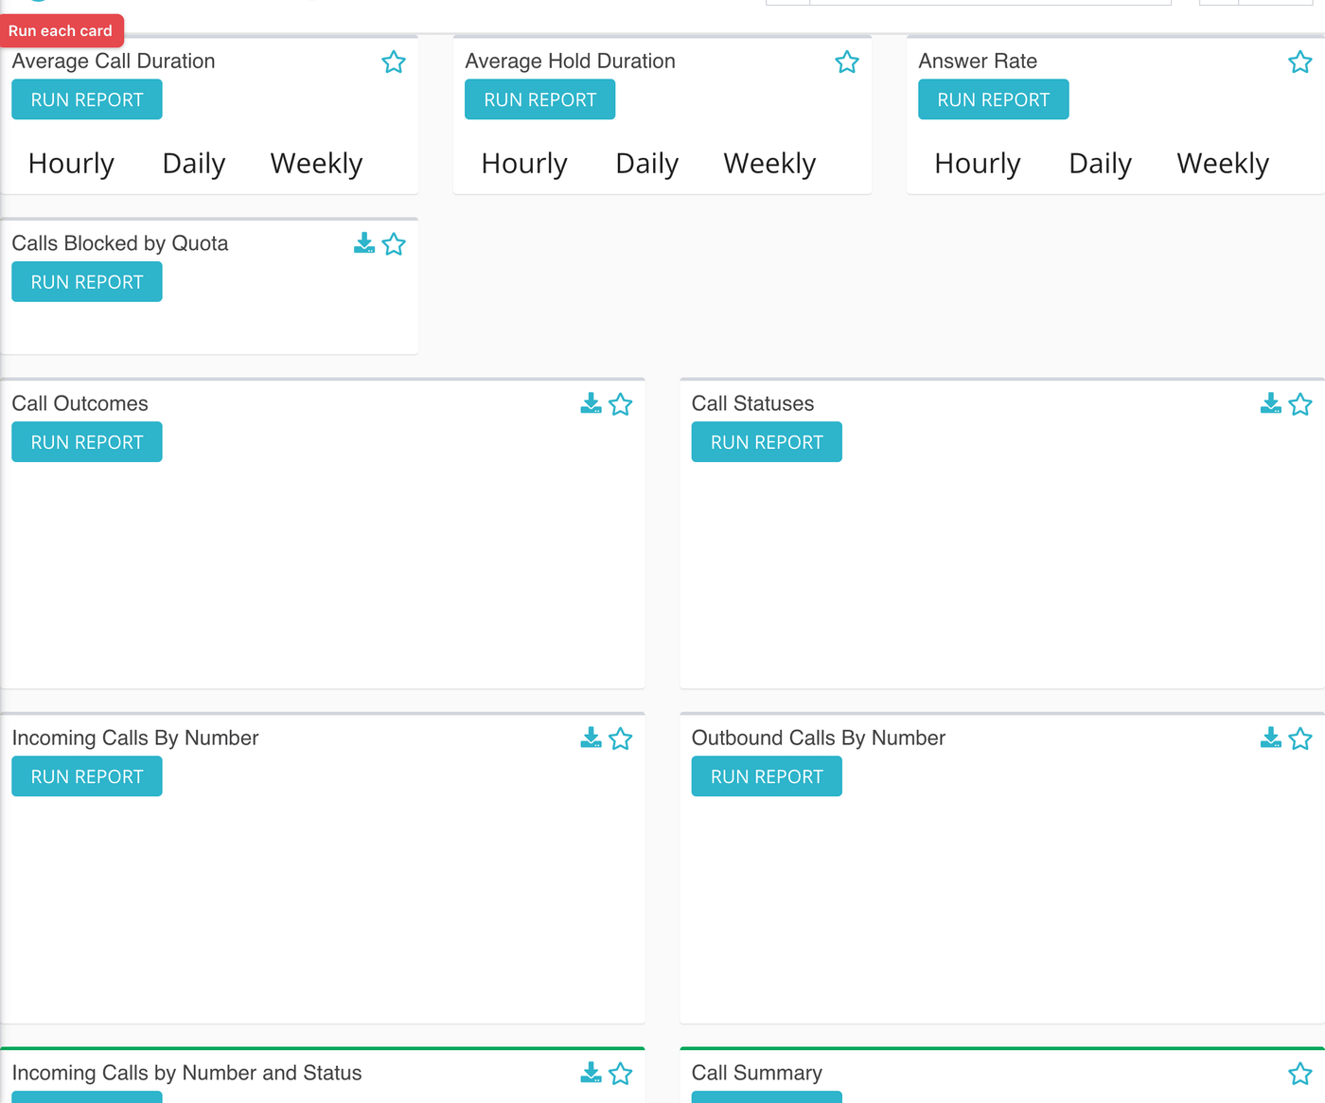The image size is (1325, 1103).
Task: Download Incoming Calls by Number and Status
Action: (592, 1073)
